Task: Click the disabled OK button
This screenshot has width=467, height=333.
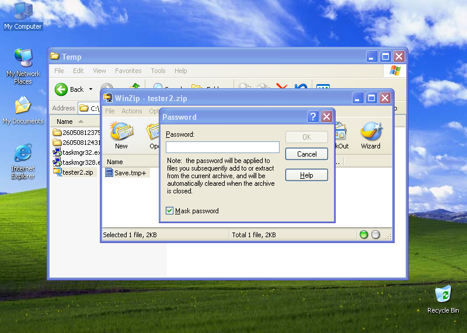Action: coord(307,137)
